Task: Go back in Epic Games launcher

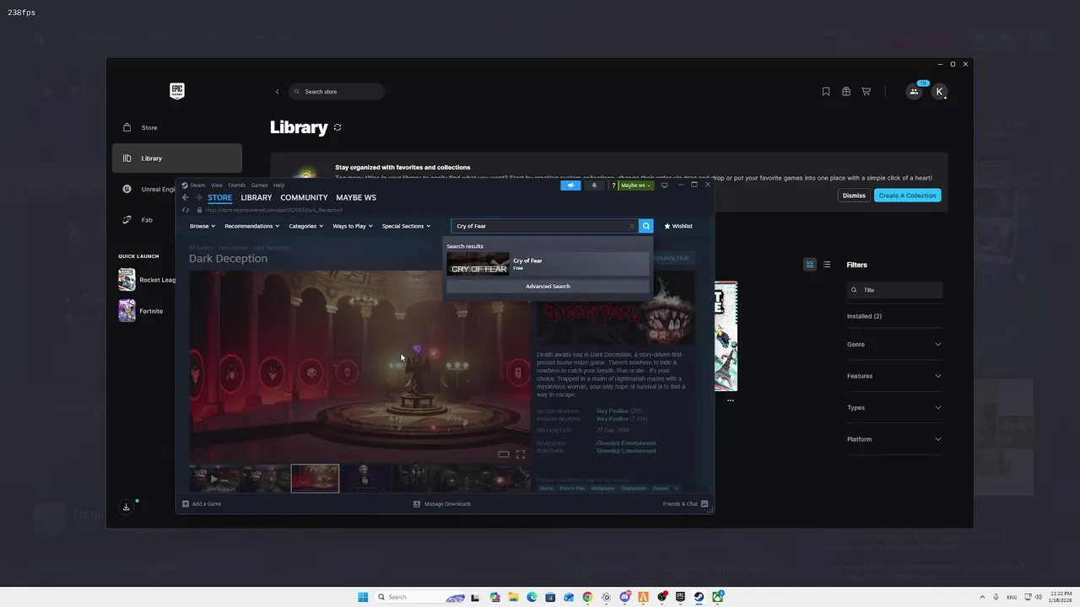Action: pyautogui.click(x=277, y=92)
